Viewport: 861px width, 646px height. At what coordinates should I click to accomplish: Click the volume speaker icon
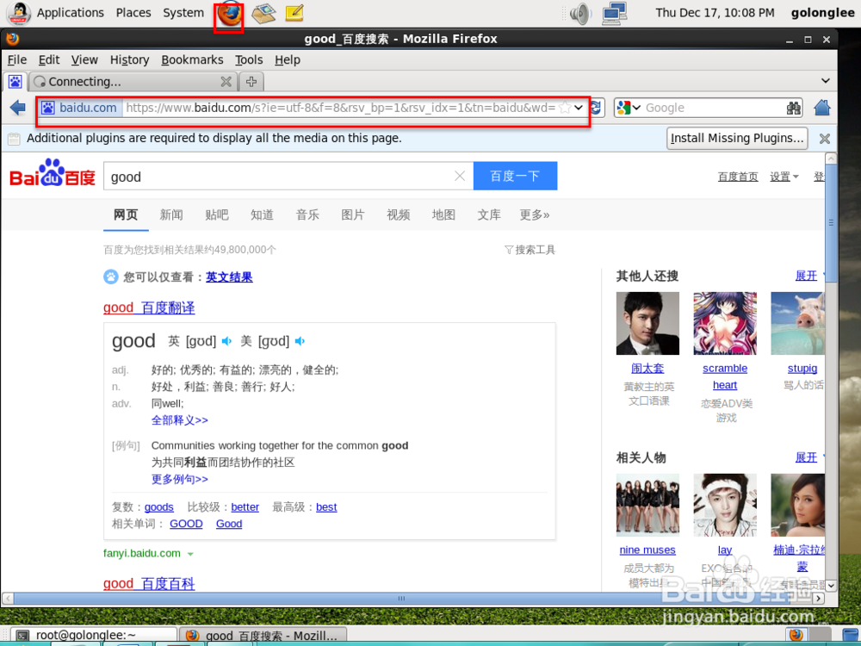point(580,14)
